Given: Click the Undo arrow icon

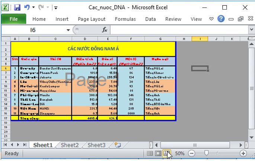Looking at the screenshot, I should [x=27, y=7].
